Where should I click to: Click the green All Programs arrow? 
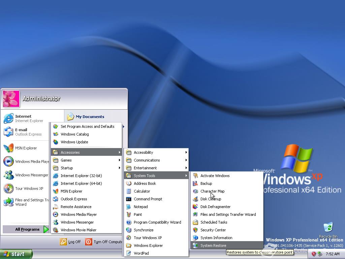click(46, 229)
